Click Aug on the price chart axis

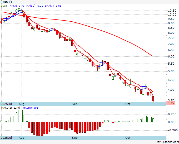[x=22, y=104]
